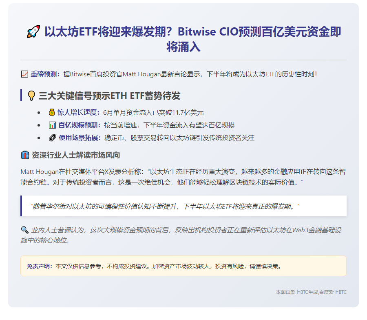Click the text 下半年资金流入有望达百亿规模
The height and width of the screenshot is (320, 367).
pyautogui.click(x=189, y=125)
